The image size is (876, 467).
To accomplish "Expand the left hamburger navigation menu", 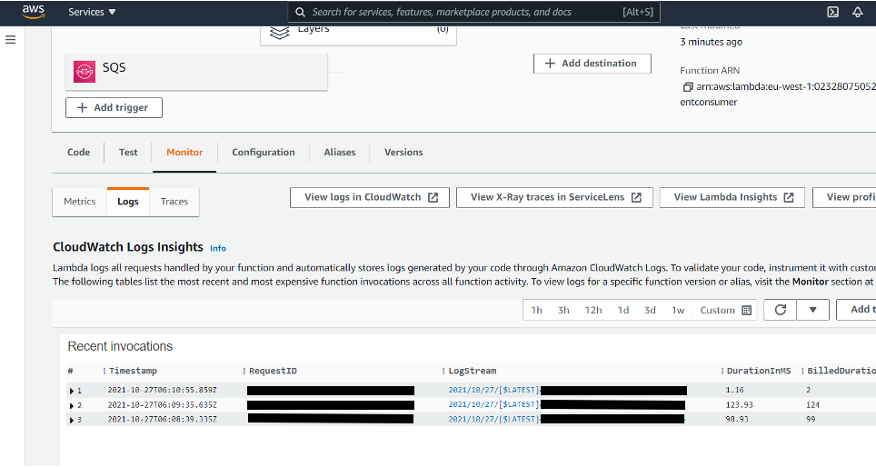I will click(11, 40).
